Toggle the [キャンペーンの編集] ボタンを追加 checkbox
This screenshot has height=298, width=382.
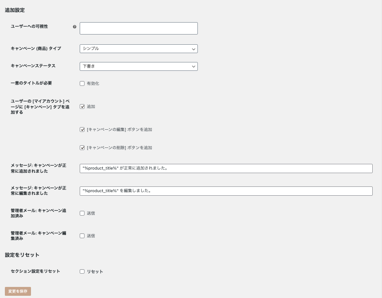click(x=82, y=130)
